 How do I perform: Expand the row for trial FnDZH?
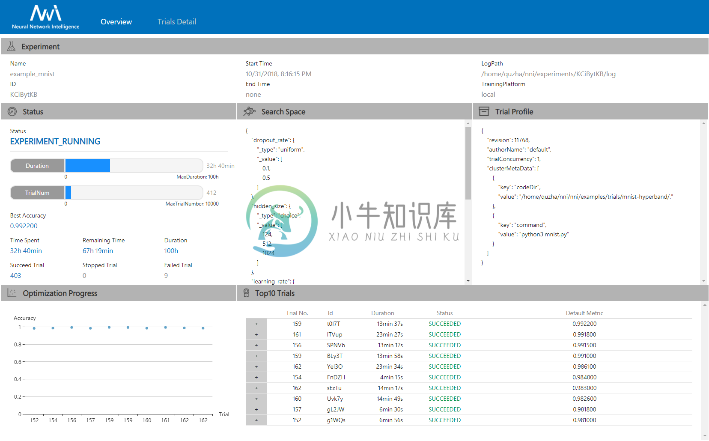[x=256, y=377]
